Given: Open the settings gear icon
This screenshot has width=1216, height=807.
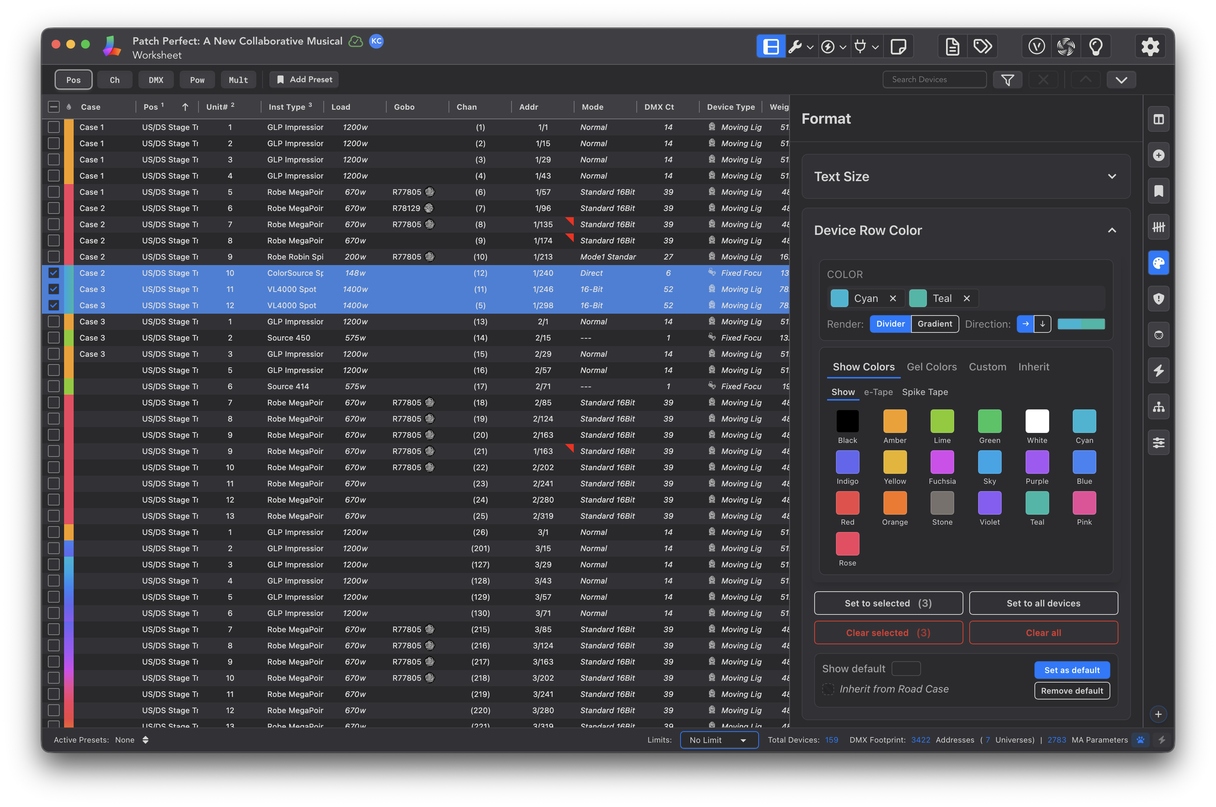Looking at the screenshot, I should pos(1150,47).
